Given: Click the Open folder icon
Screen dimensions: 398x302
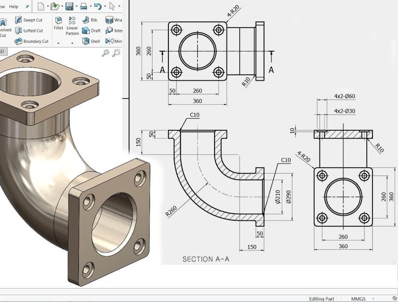Looking at the screenshot, I should pos(54,6).
